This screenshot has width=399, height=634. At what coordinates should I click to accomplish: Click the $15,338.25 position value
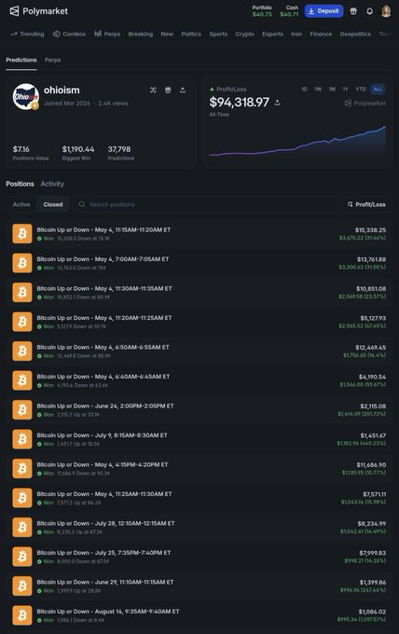(x=370, y=229)
